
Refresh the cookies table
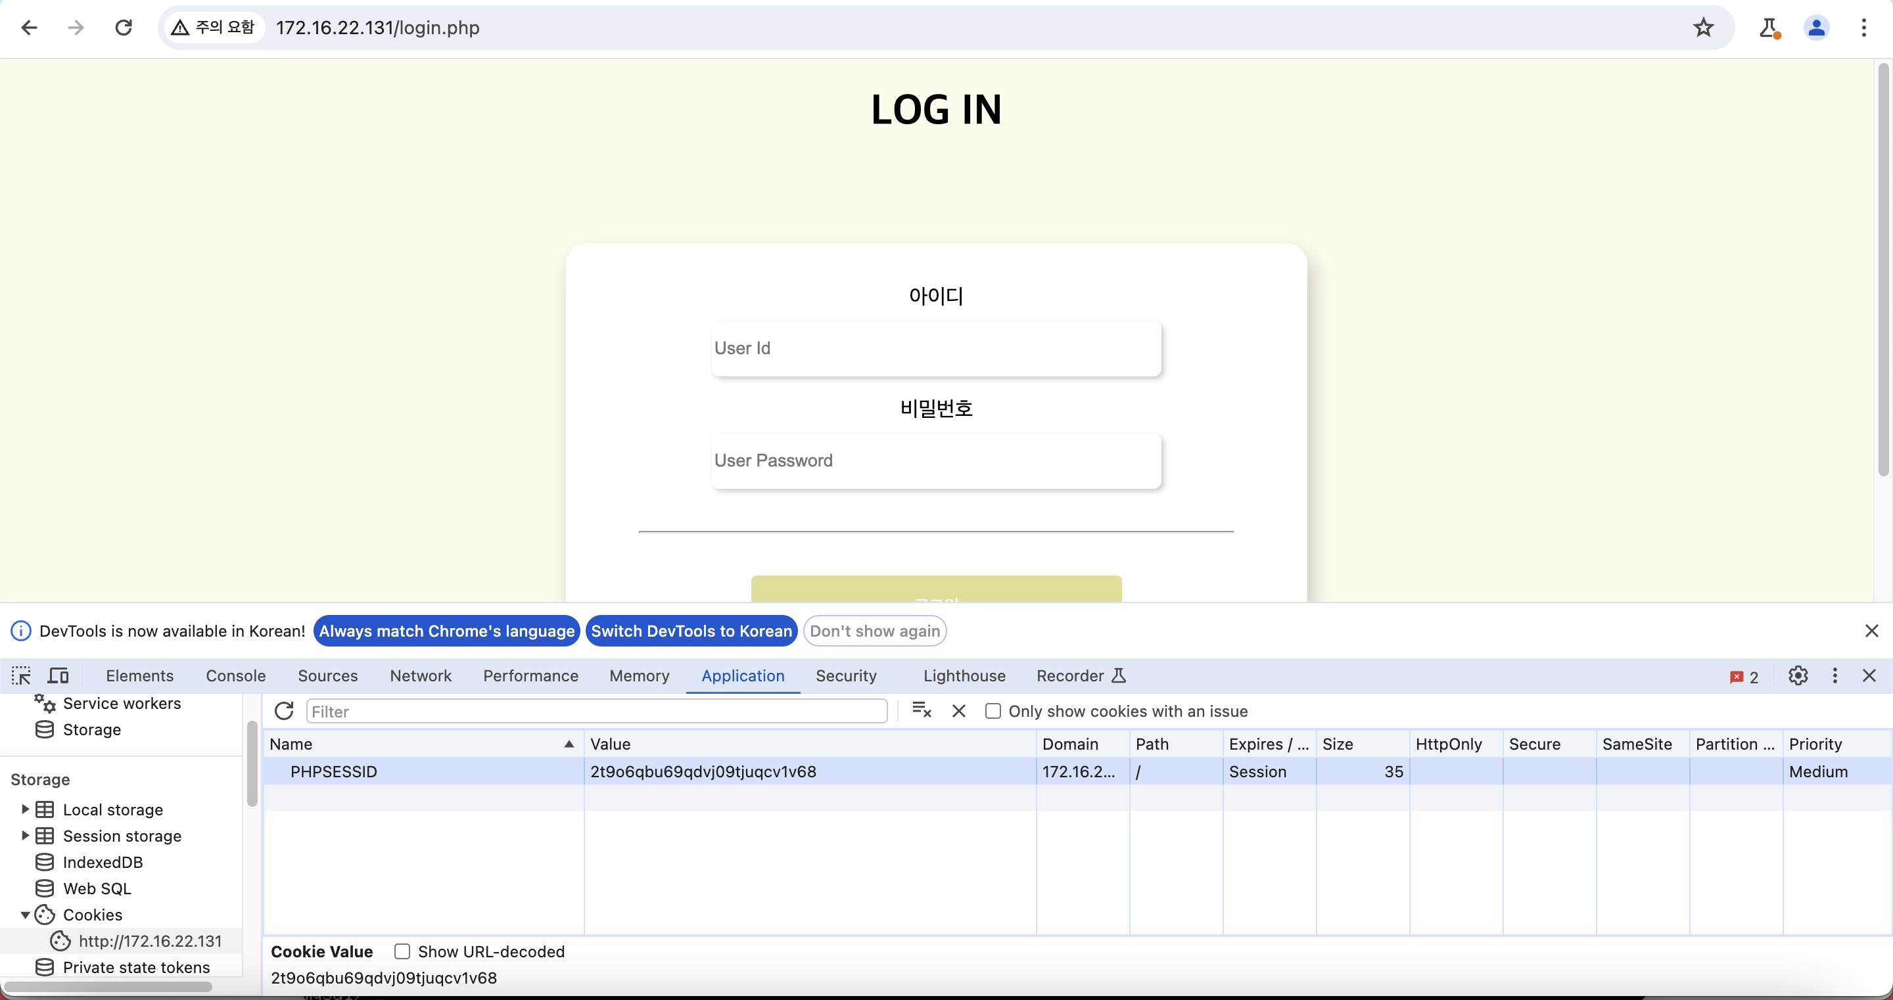click(x=284, y=712)
